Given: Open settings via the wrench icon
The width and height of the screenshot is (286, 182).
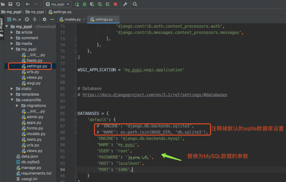Looking at the screenshot, I should point(125,4).
